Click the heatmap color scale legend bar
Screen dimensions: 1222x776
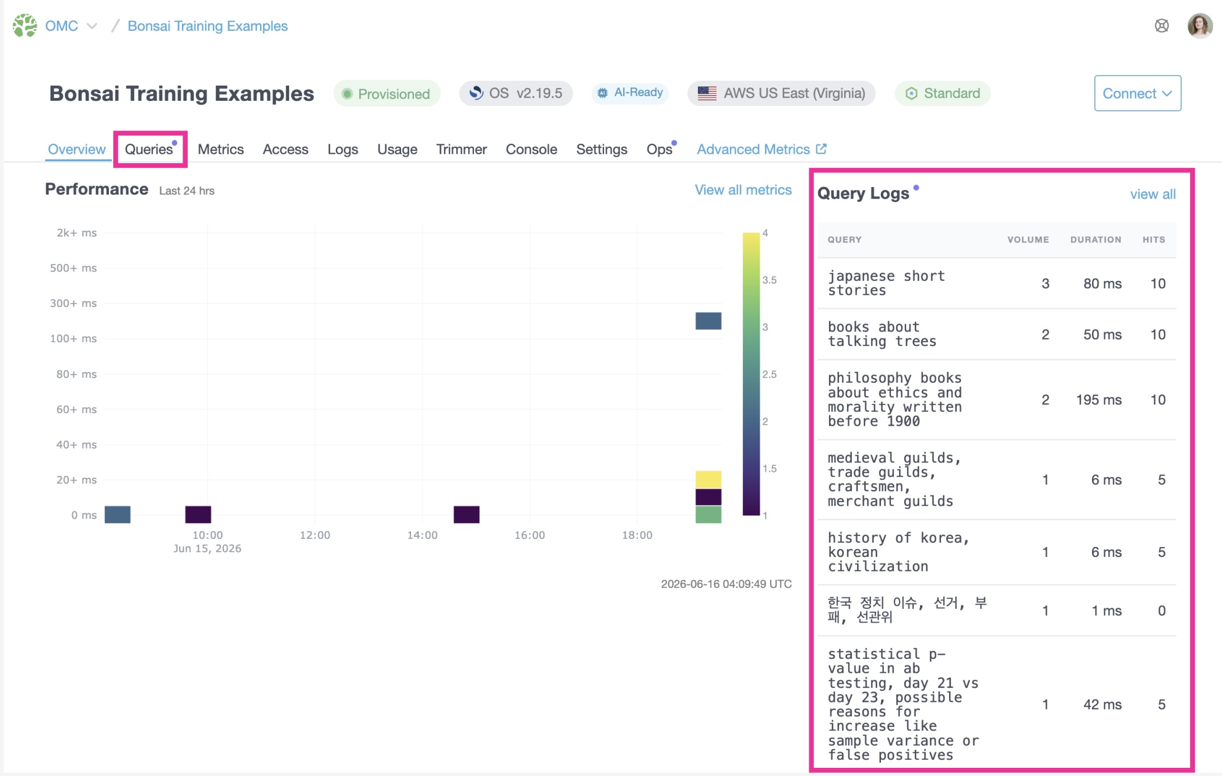(751, 373)
